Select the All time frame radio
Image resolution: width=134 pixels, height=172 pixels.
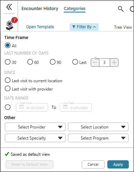click(8, 45)
